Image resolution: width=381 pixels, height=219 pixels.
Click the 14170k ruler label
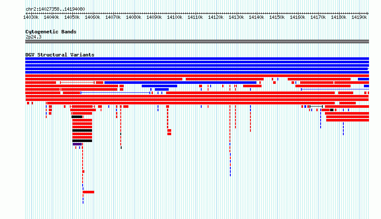pos(318,17)
